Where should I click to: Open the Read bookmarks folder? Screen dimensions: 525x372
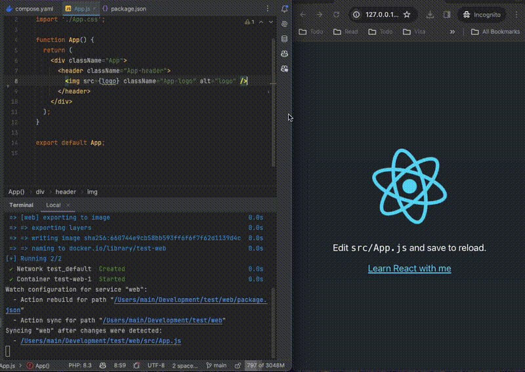[346, 31]
